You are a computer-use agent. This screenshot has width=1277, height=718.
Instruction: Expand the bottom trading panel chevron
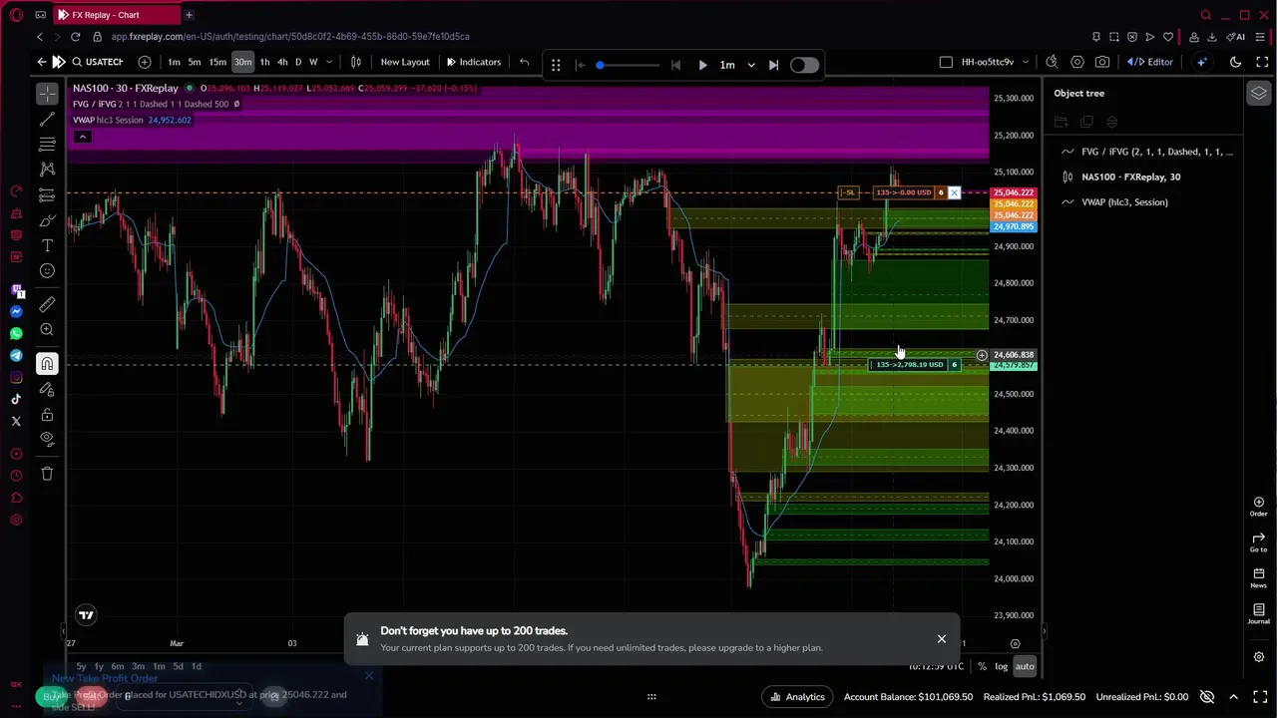[x=1234, y=697]
